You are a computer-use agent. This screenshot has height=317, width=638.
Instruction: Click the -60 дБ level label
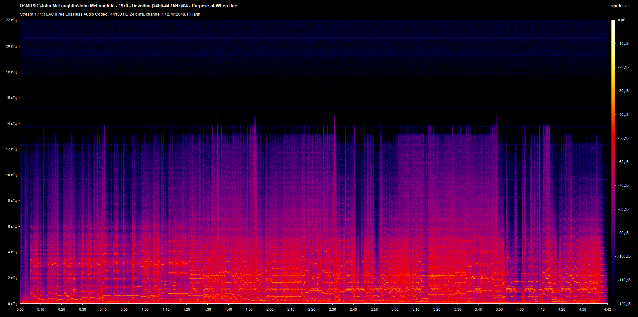(623, 162)
